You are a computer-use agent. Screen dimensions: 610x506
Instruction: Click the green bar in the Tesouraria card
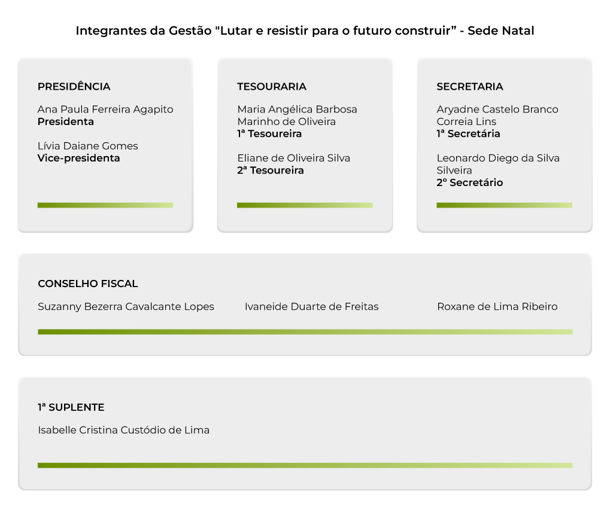pos(305,205)
